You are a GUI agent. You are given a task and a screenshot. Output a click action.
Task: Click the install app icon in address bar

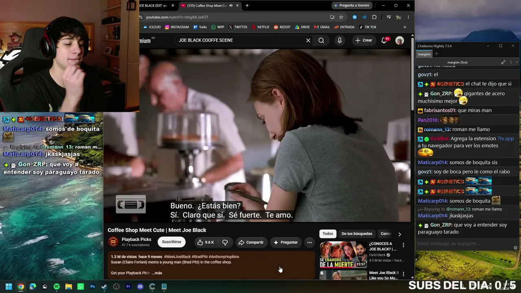(x=332, y=17)
